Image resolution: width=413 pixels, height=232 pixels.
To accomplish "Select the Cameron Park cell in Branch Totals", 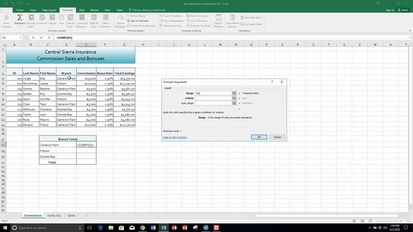I will (x=57, y=145).
